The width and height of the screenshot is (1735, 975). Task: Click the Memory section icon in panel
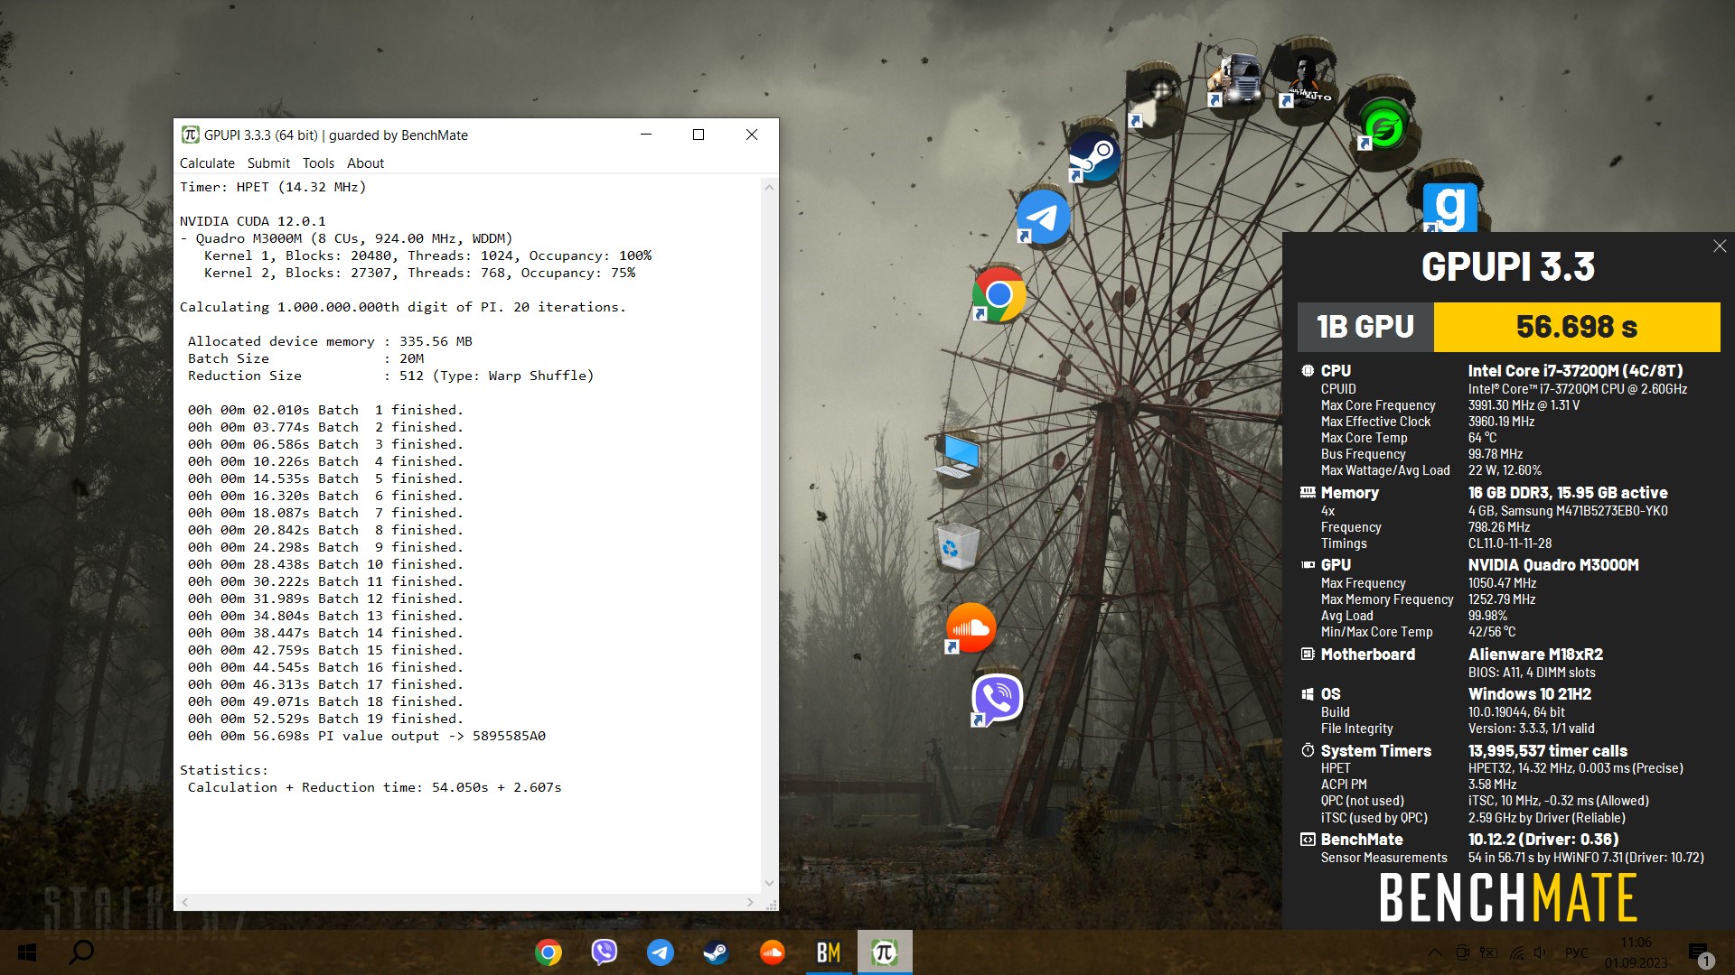pos(1308,492)
